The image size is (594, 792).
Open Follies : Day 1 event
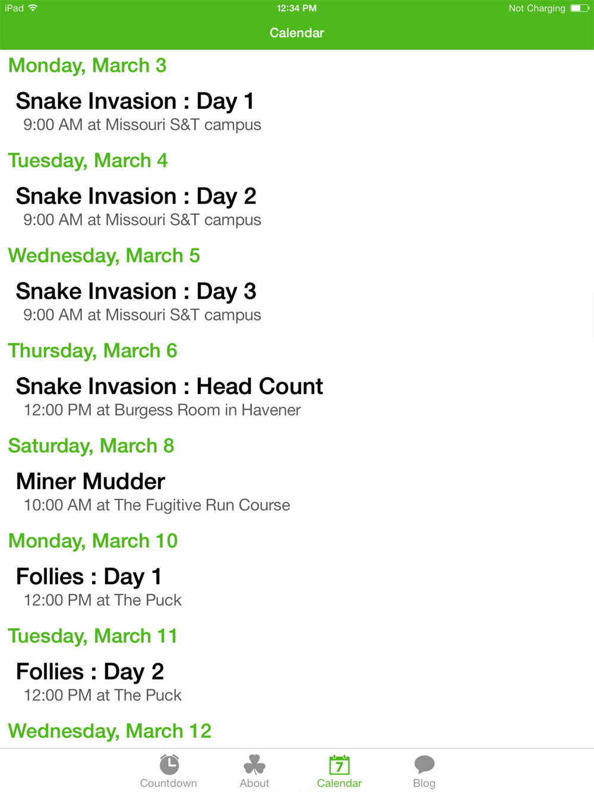pos(297,587)
